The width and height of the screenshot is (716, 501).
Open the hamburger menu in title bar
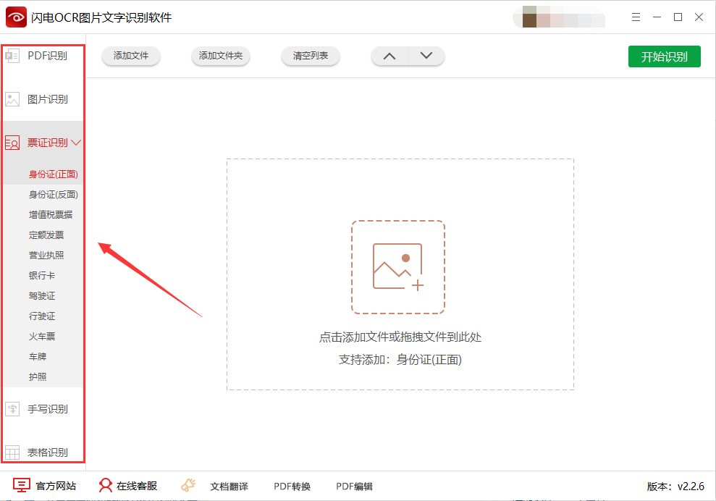[636, 17]
